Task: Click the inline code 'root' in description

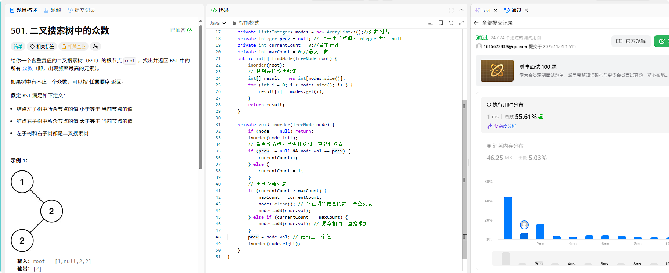Action: (x=130, y=61)
